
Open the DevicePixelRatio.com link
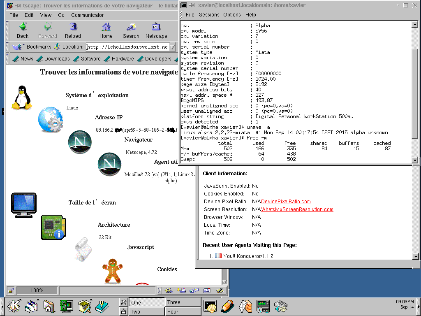[x=286, y=202]
